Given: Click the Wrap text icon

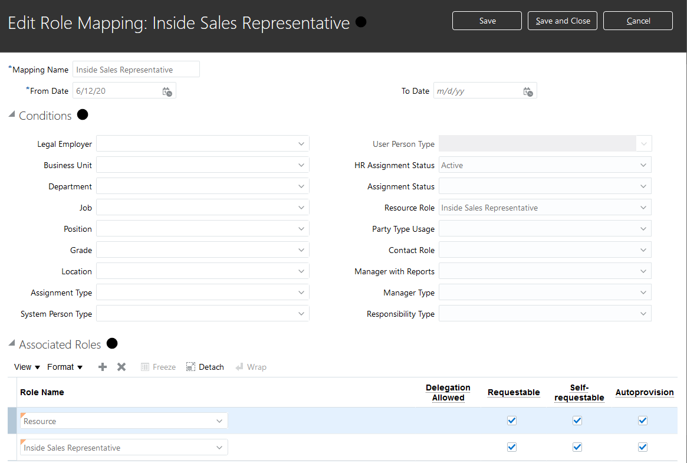Looking at the screenshot, I should click(x=239, y=367).
